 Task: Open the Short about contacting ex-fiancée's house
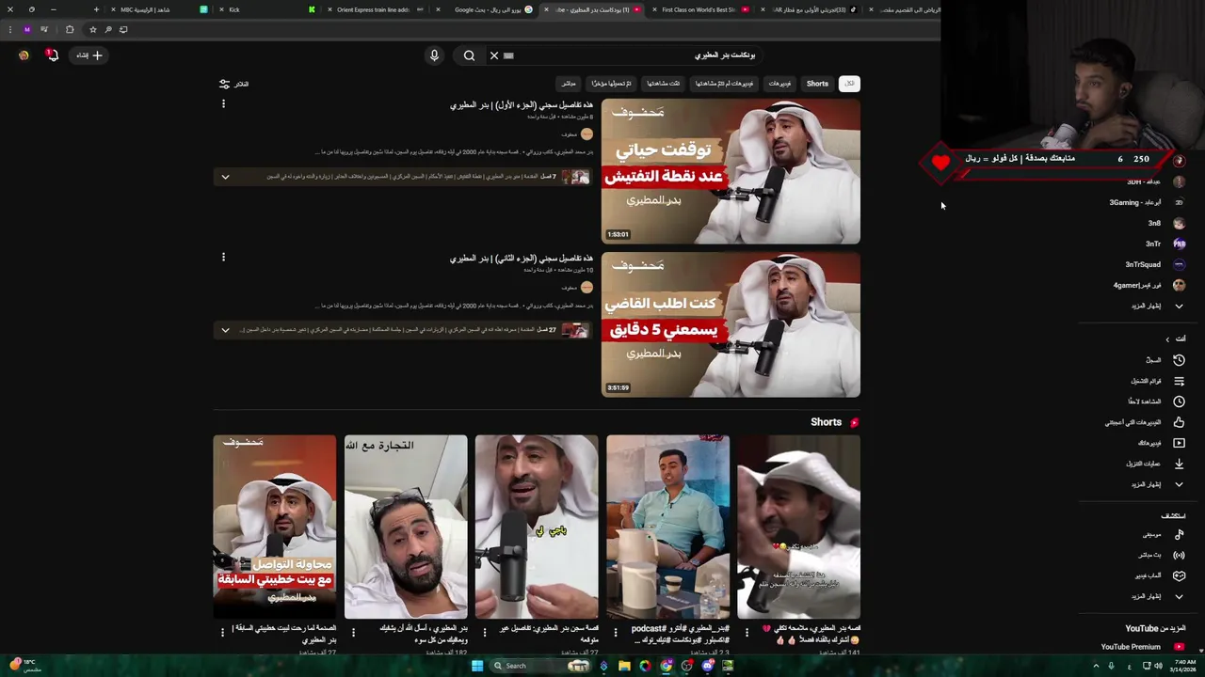[x=274, y=527]
